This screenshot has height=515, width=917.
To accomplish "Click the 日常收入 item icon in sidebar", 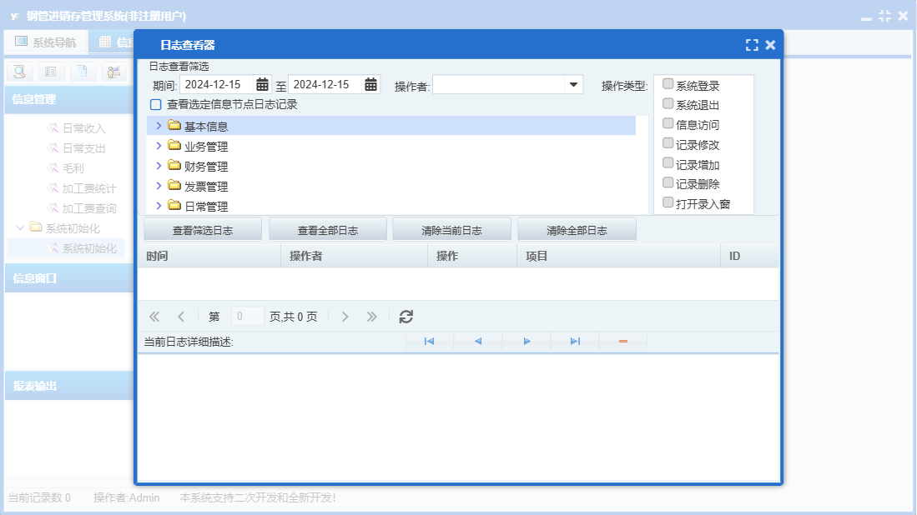I will 53,127.
